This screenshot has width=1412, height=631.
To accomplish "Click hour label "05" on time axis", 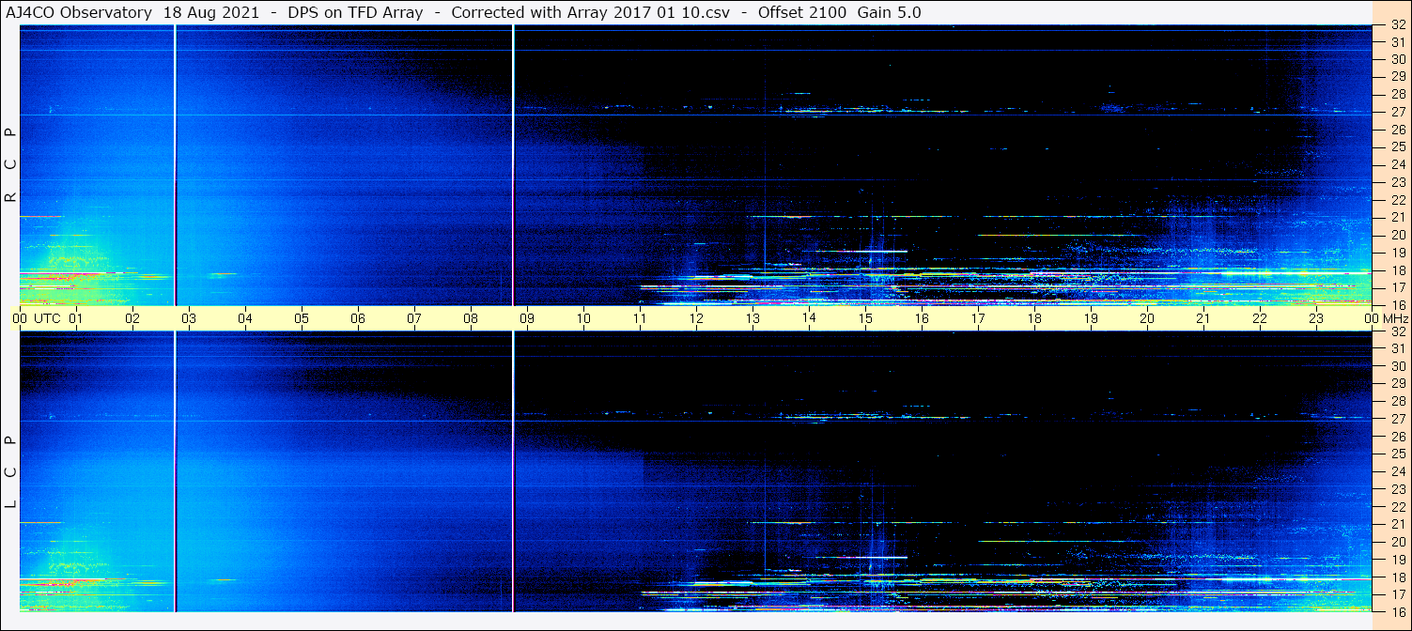I will tap(302, 318).
